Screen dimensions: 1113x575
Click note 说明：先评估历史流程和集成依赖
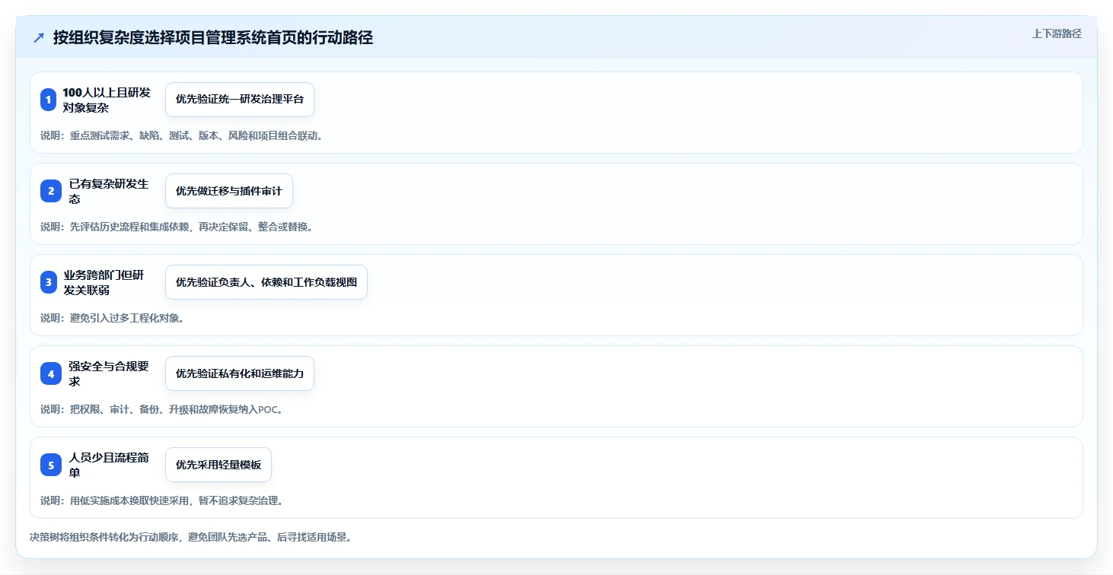click(x=177, y=227)
